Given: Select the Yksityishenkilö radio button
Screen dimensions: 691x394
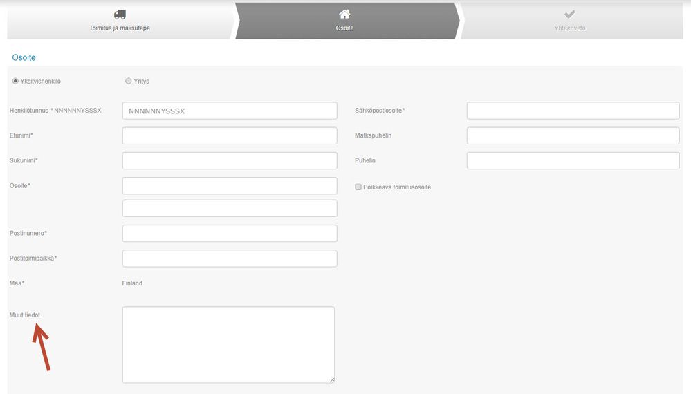Looking at the screenshot, I should coord(15,81).
